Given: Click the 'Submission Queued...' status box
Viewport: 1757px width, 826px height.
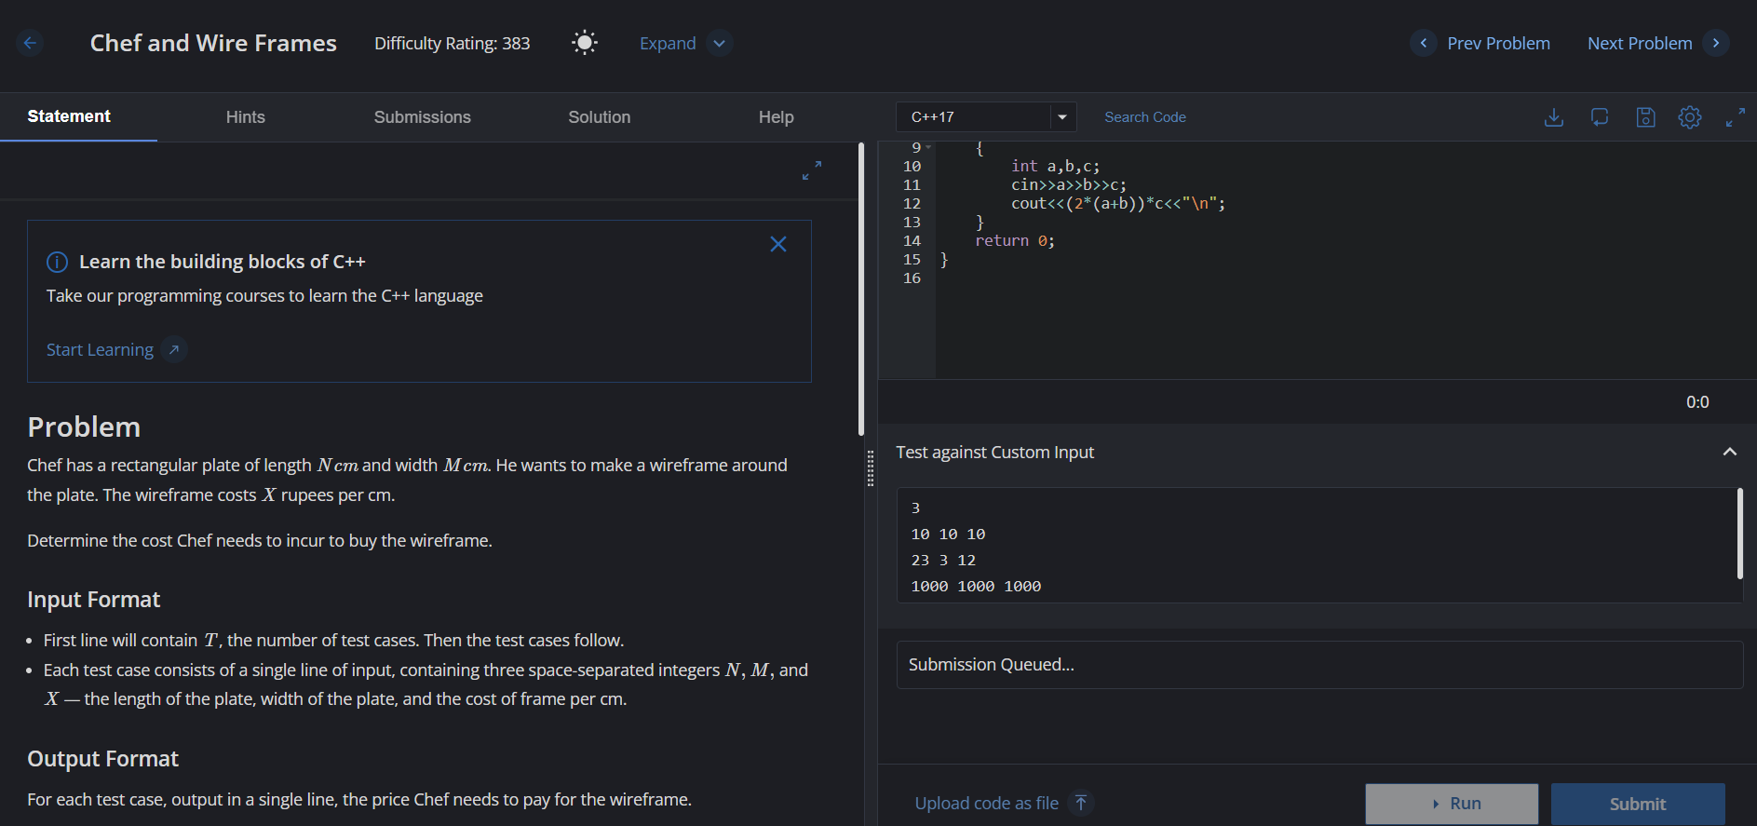Looking at the screenshot, I should tap(1319, 665).
